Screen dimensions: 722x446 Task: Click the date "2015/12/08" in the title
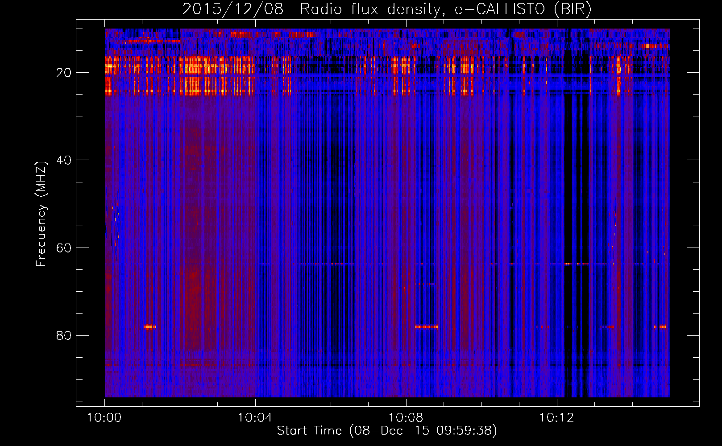(x=233, y=9)
